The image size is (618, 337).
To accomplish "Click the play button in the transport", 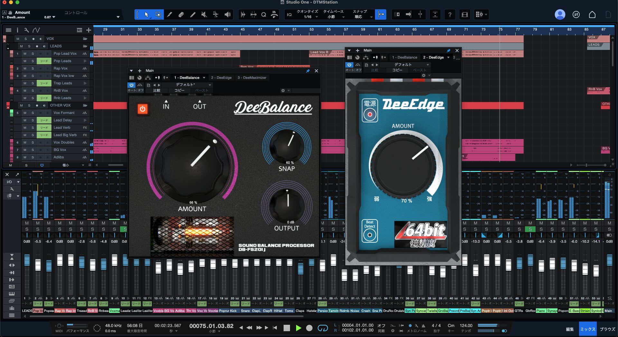I will point(298,328).
